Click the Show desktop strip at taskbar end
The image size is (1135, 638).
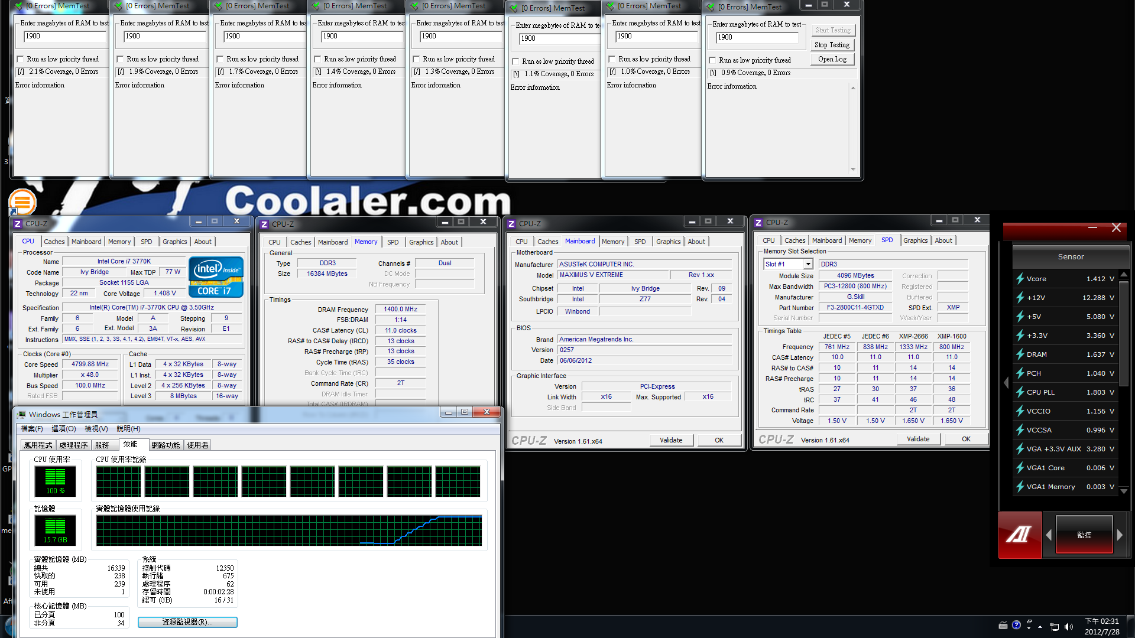(1130, 627)
